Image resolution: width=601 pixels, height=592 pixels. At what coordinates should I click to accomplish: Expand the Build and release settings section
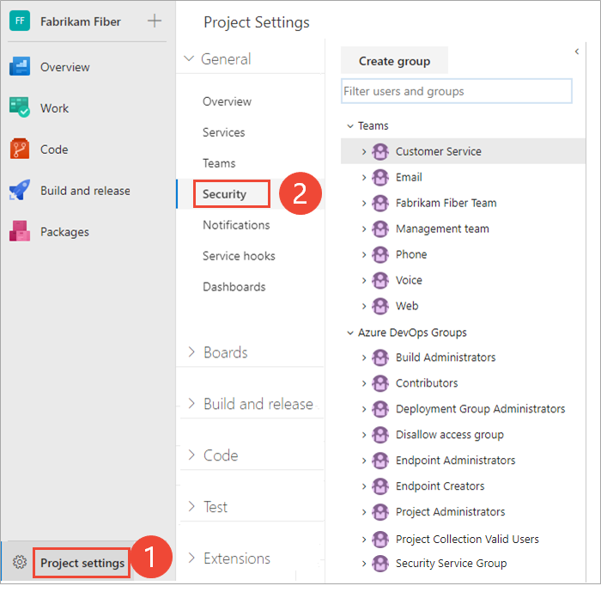(x=191, y=403)
